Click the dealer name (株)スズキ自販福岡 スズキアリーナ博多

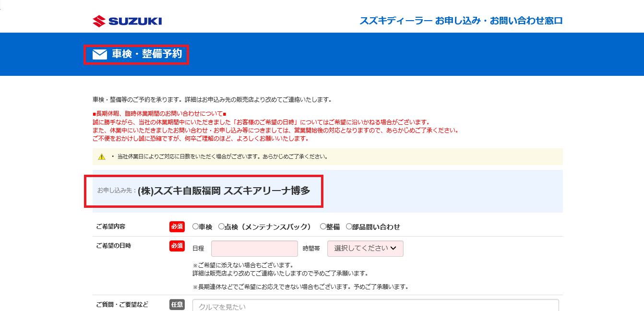click(224, 191)
